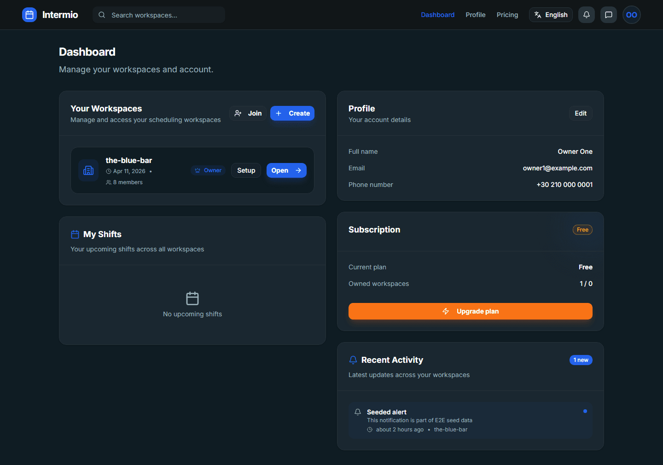
Task: Open the English language selector
Action: [x=551, y=15]
